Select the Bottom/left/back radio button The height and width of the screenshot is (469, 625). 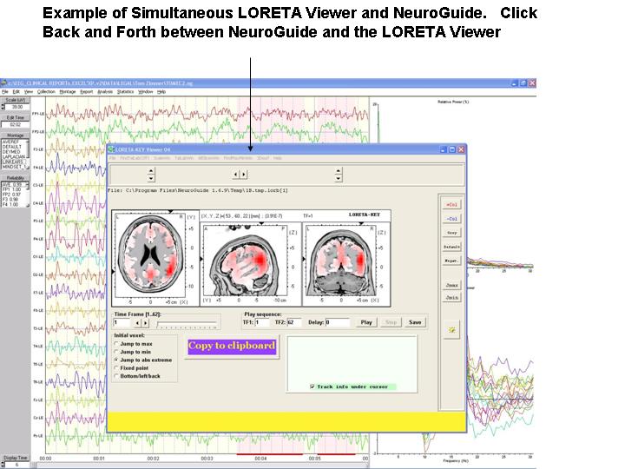click(x=116, y=376)
